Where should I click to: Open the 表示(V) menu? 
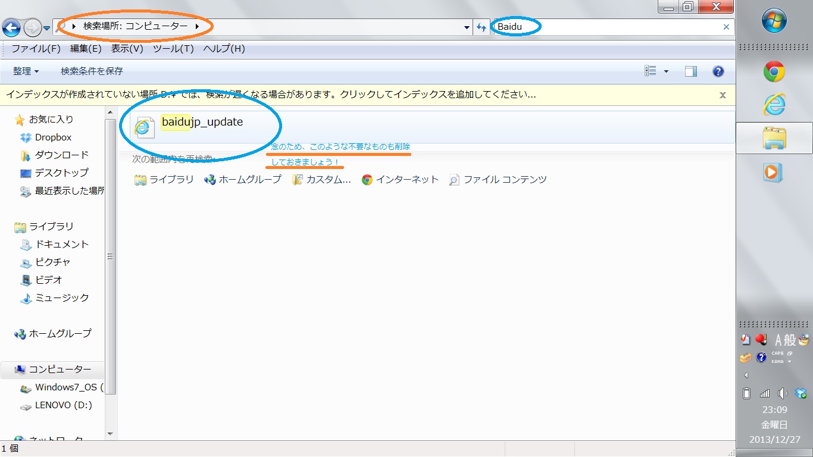(x=127, y=49)
